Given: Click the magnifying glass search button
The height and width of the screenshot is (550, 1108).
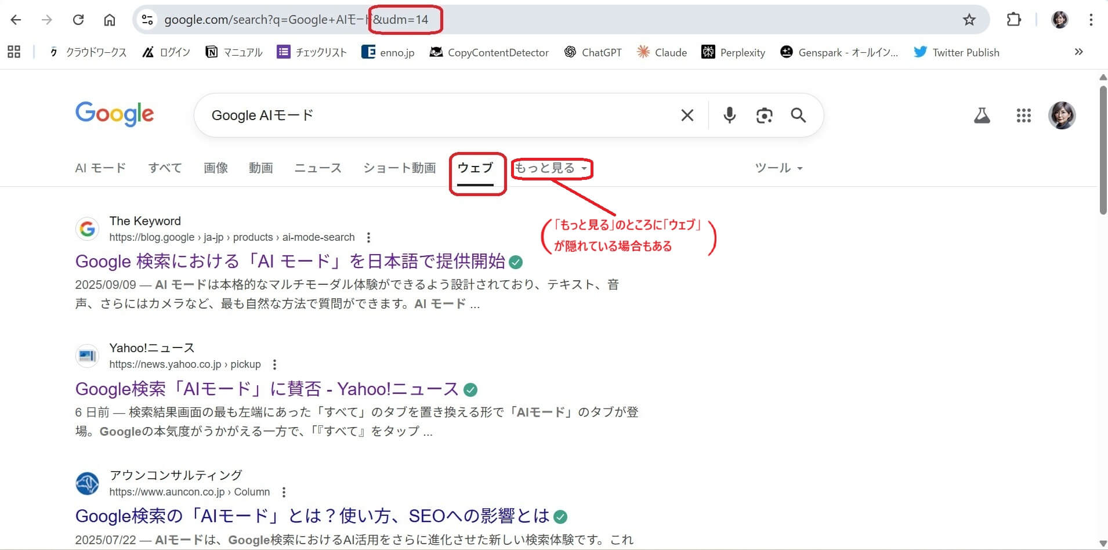Looking at the screenshot, I should (798, 115).
